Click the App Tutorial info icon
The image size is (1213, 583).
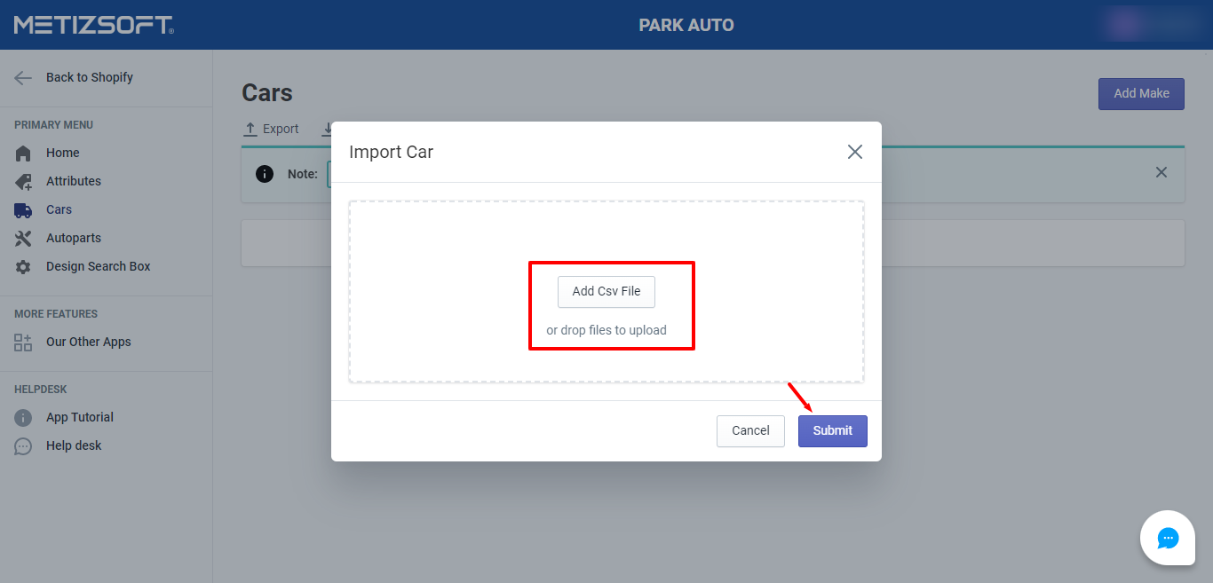click(x=23, y=418)
